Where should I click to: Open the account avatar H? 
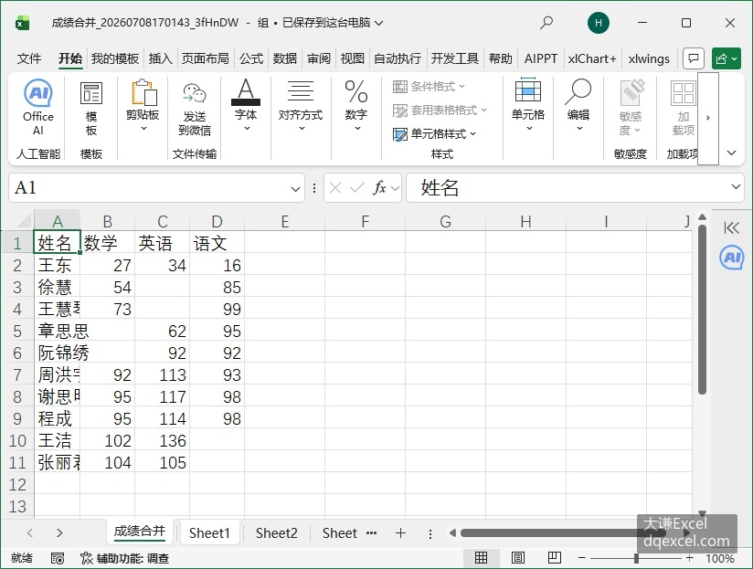(599, 23)
